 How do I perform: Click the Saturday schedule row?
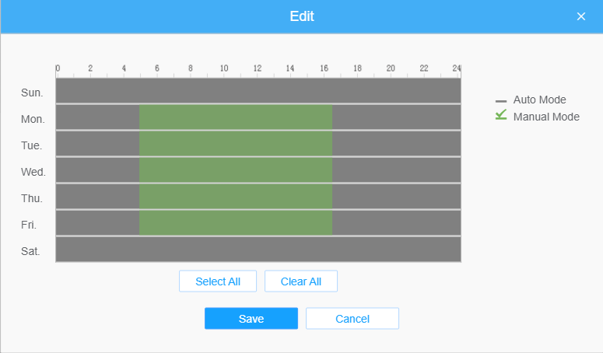pyautogui.click(x=258, y=249)
